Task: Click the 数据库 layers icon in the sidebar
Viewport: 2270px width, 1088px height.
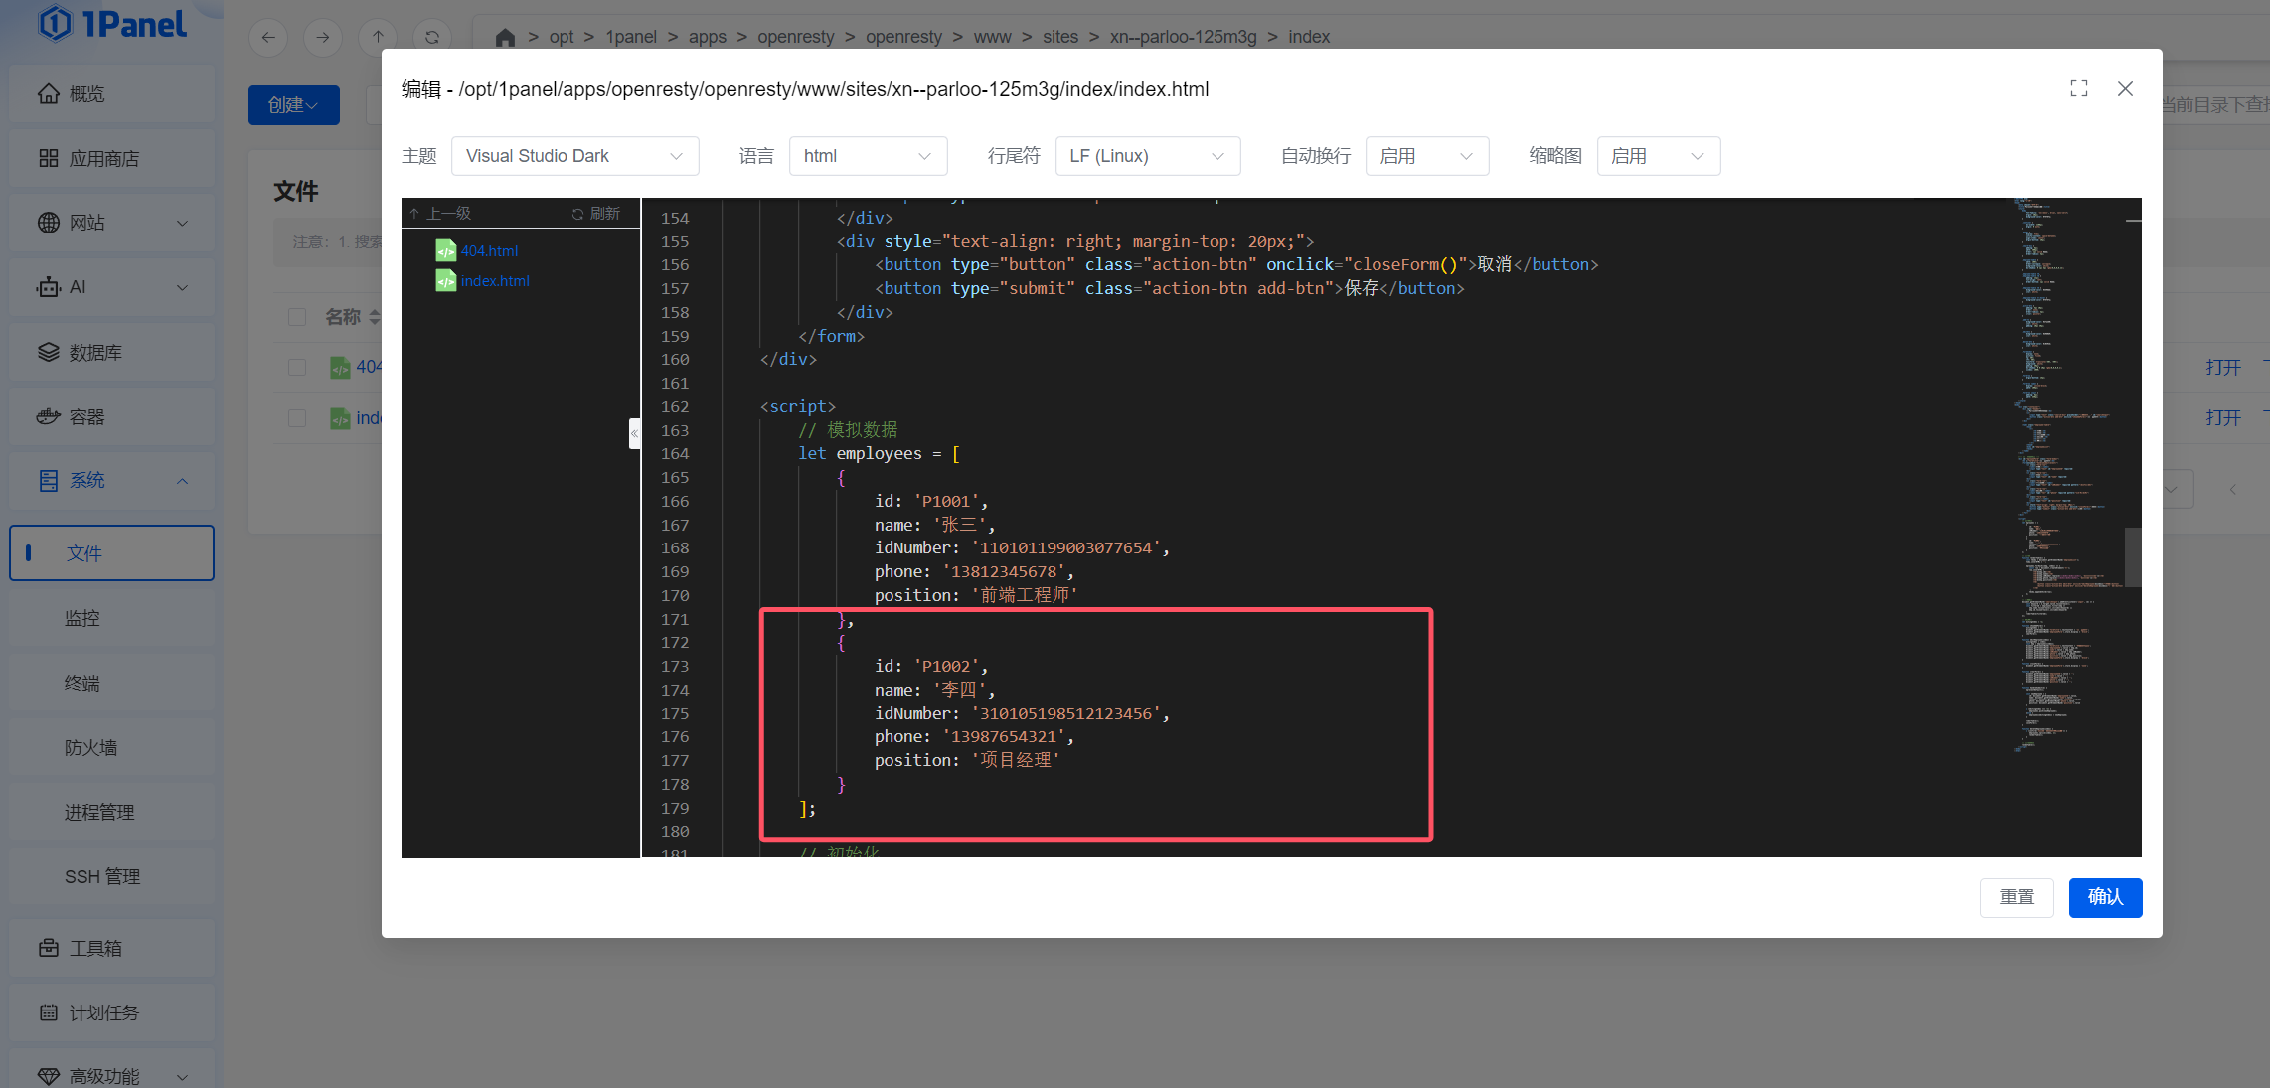Action: tap(48, 352)
